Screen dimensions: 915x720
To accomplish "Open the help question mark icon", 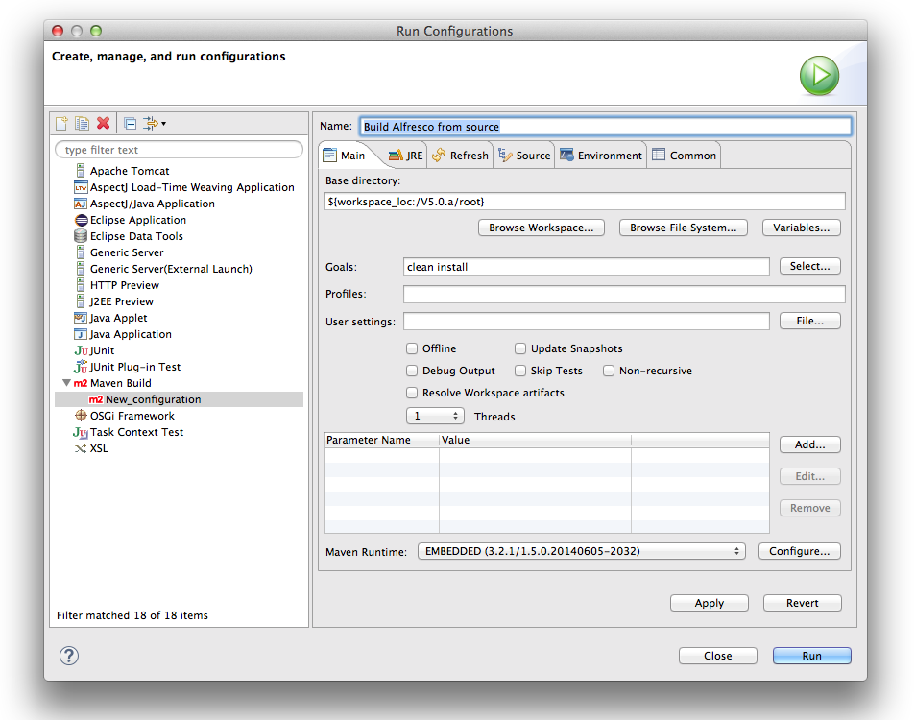I will pyautogui.click(x=69, y=656).
